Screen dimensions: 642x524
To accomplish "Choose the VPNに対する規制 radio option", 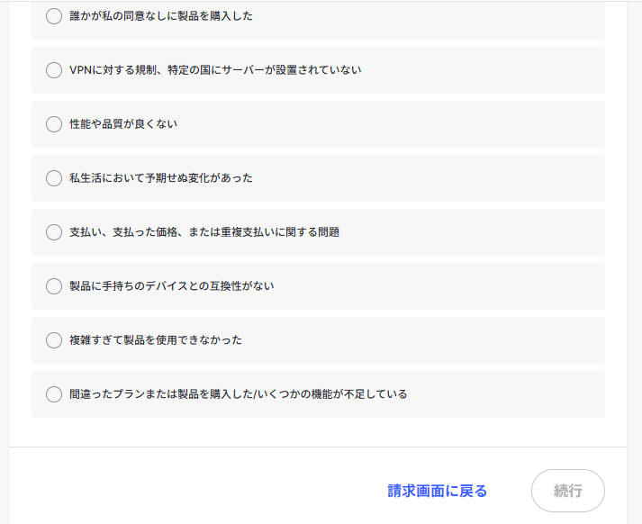I will tap(54, 70).
